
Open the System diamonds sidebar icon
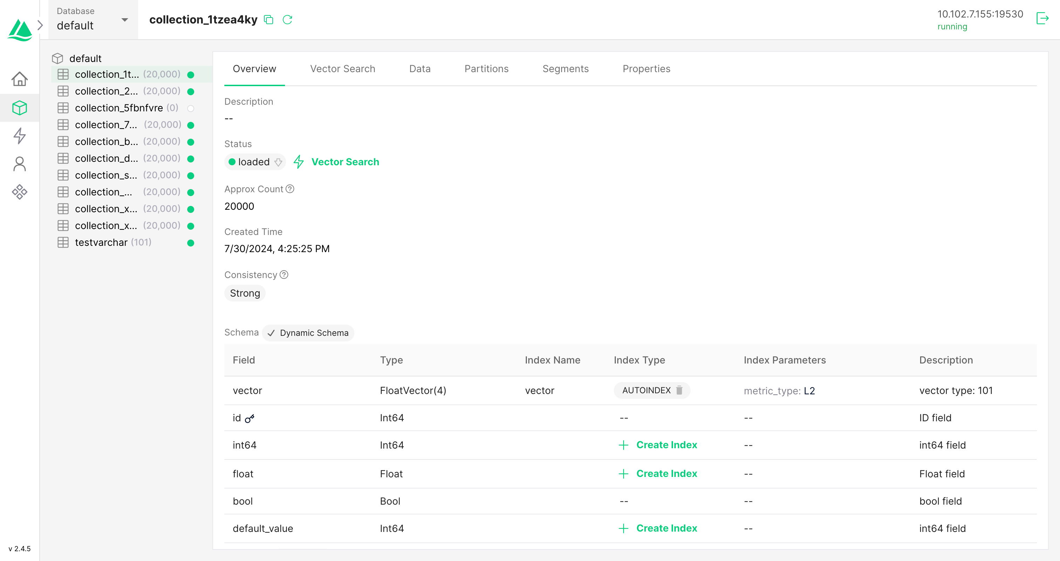19,192
